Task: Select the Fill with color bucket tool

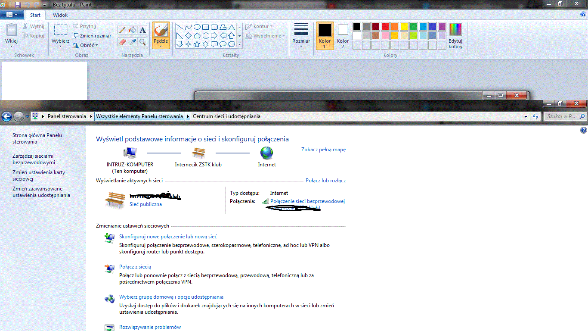Action: click(132, 30)
